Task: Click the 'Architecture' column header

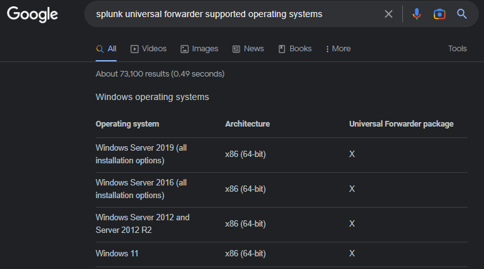Action: click(x=247, y=124)
